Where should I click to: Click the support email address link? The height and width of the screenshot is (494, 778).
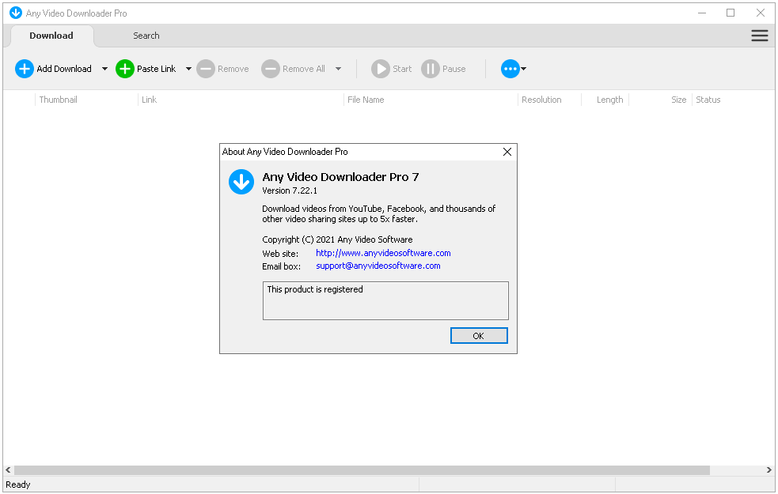pos(378,266)
